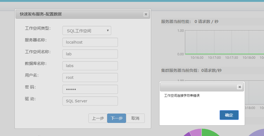
Task: Click the 10:18:00 label in performance chart
Action: pos(249,58)
